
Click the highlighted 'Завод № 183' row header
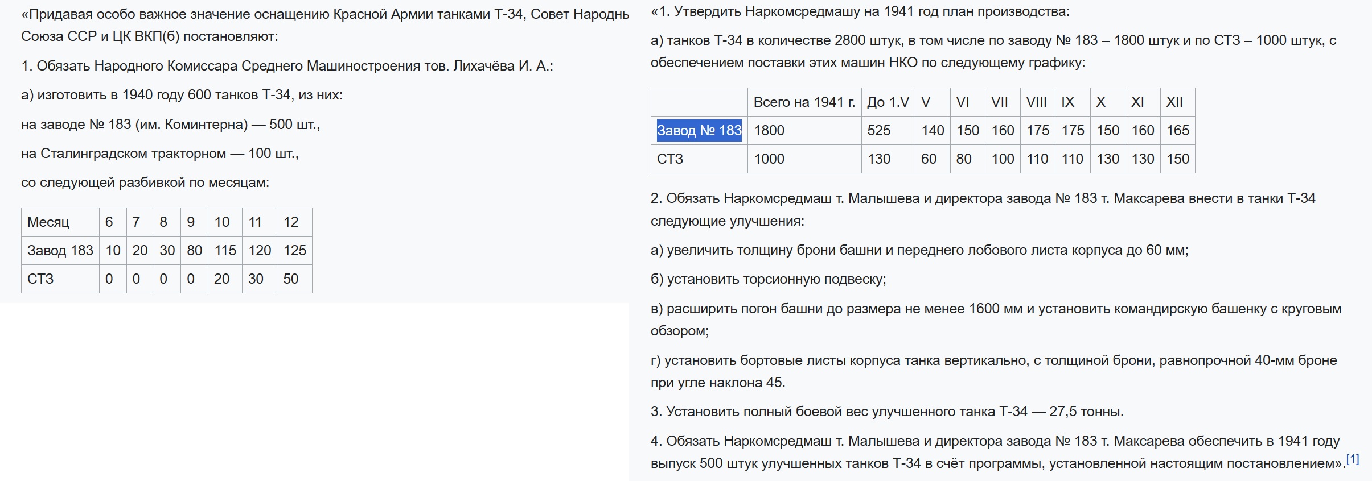(699, 130)
